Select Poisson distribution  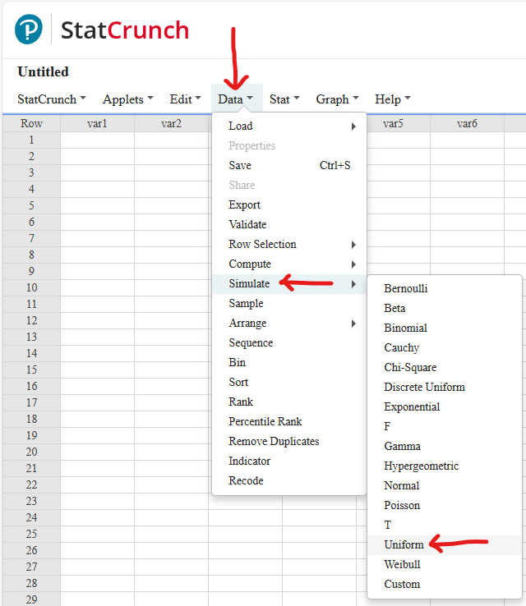(x=445, y=506)
